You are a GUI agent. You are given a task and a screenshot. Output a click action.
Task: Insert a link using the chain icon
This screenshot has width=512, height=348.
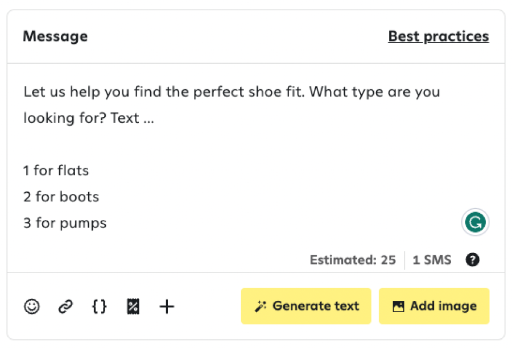point(65,306)
